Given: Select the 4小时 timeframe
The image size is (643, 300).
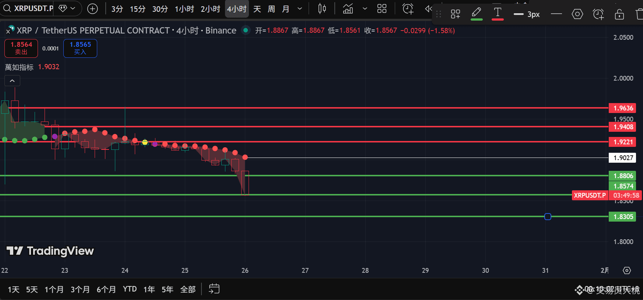Looking at the screenshot, I should point(236,9).
